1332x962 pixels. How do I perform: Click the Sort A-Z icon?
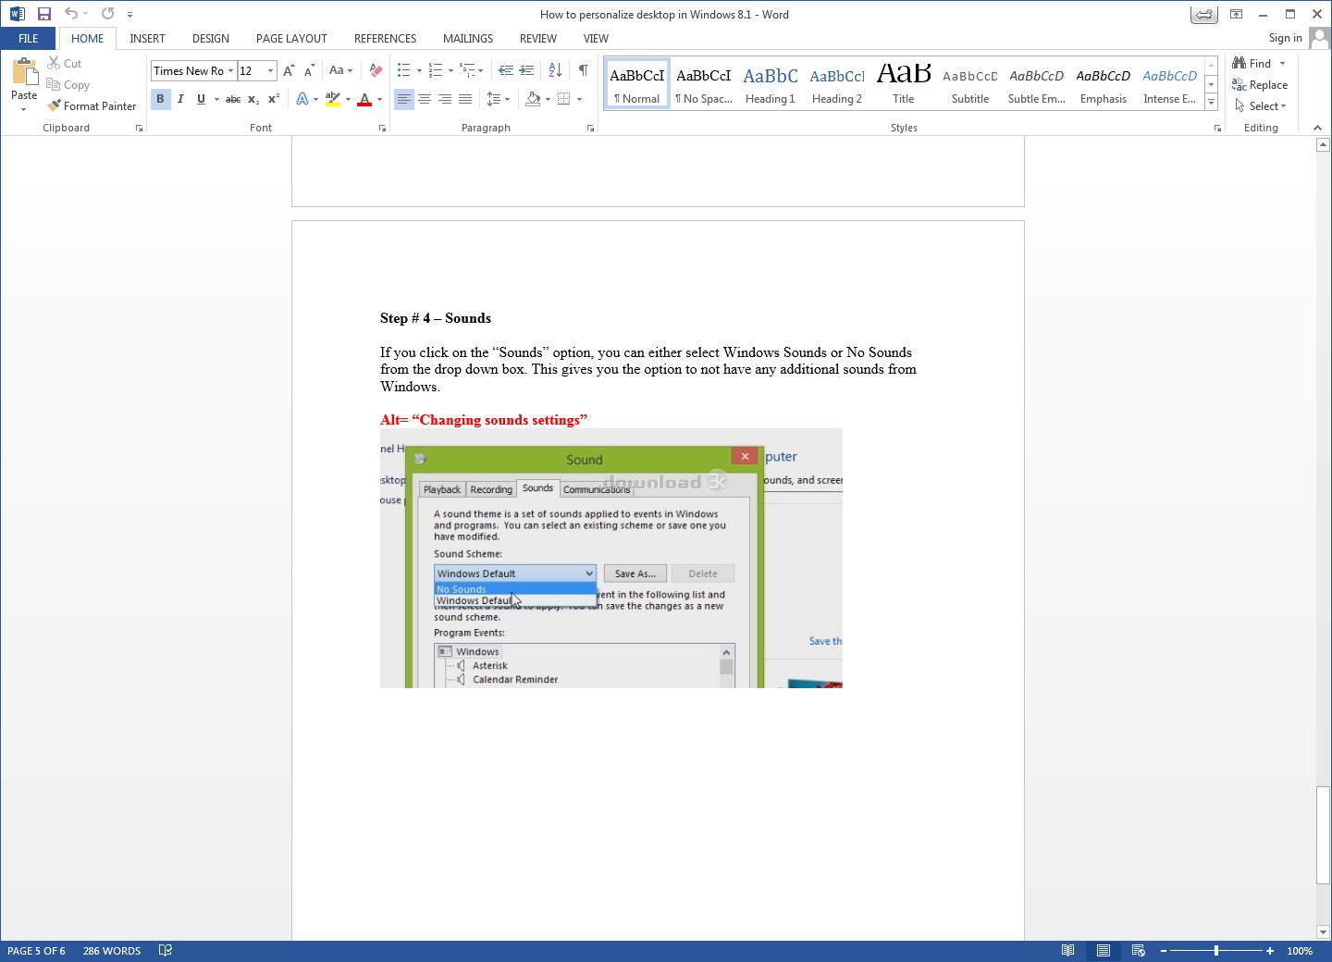click(x=555, y=70)
